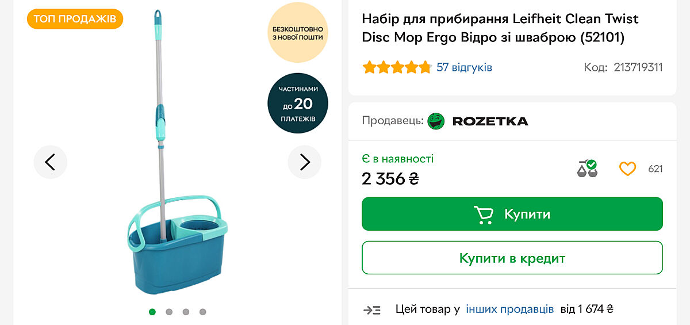Image resolution: width=690 pixels, height=325 pixels.
Task: Open the інших продавців link
Action: point(509,309)
